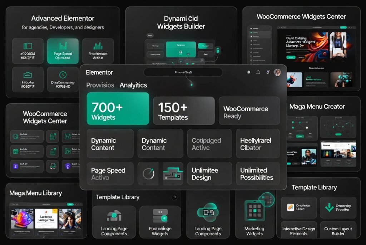Screen dimensions: 366x245
Task: Click bar chart icon on Frocilfetions Active
Action: [x=98, y=46]
